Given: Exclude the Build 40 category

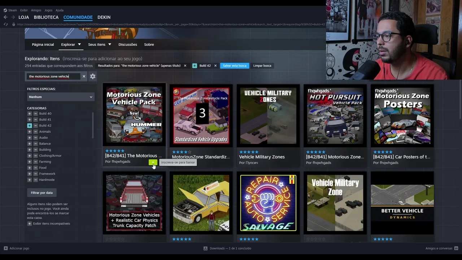Looking at the screenshot, I should point(35,113).
